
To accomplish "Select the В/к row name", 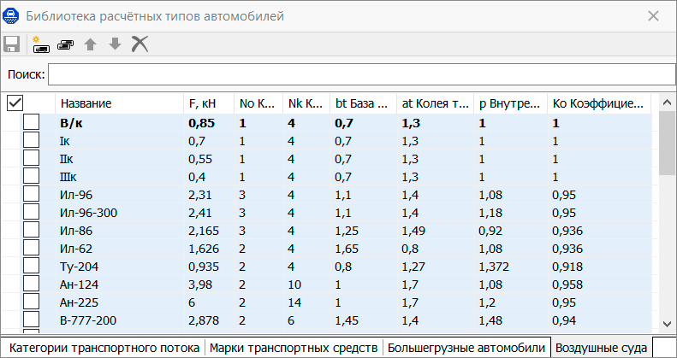I will 71,123.
